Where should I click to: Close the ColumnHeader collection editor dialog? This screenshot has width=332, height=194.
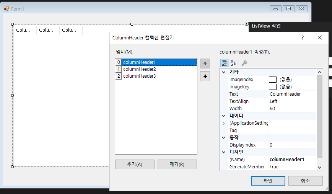click(x=320, y=38)
